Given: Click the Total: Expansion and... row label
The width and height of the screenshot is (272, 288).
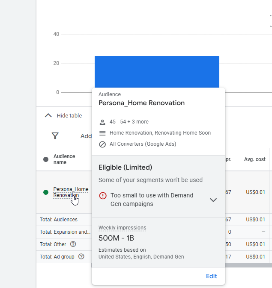Looking at the screenshot, I should [65, 232].
